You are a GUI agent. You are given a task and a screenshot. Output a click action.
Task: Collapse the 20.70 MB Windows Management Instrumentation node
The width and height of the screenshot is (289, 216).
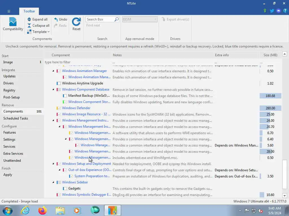point(60,127)
